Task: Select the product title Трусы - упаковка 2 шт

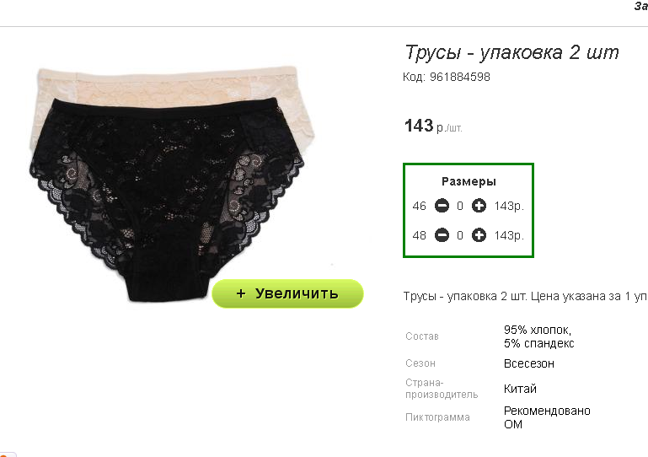Action: tap(511, 52)
